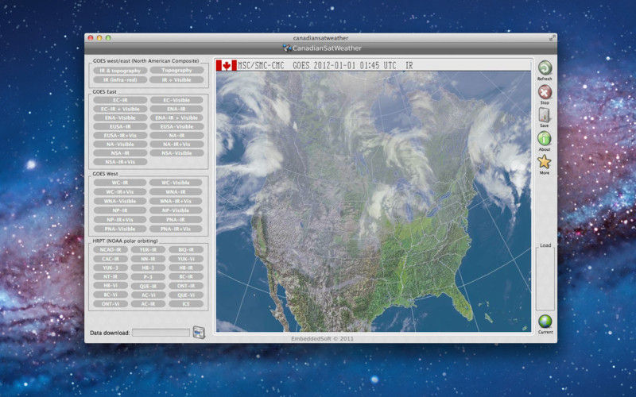This screenshot has height=397, width=636.
Task: Select the HB-Vi button
Action: tap(111, 286)
